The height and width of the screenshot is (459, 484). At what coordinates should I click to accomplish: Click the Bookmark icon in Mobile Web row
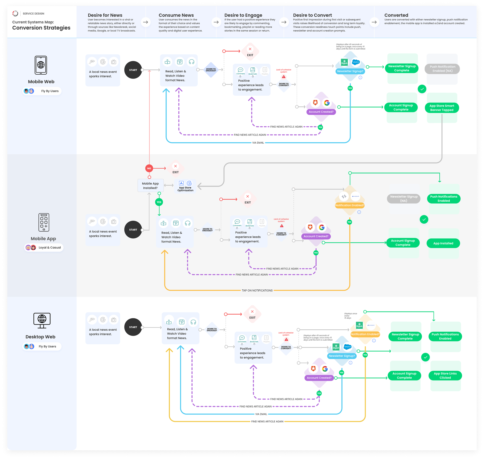pyautogui.click(x=253, y=70)
